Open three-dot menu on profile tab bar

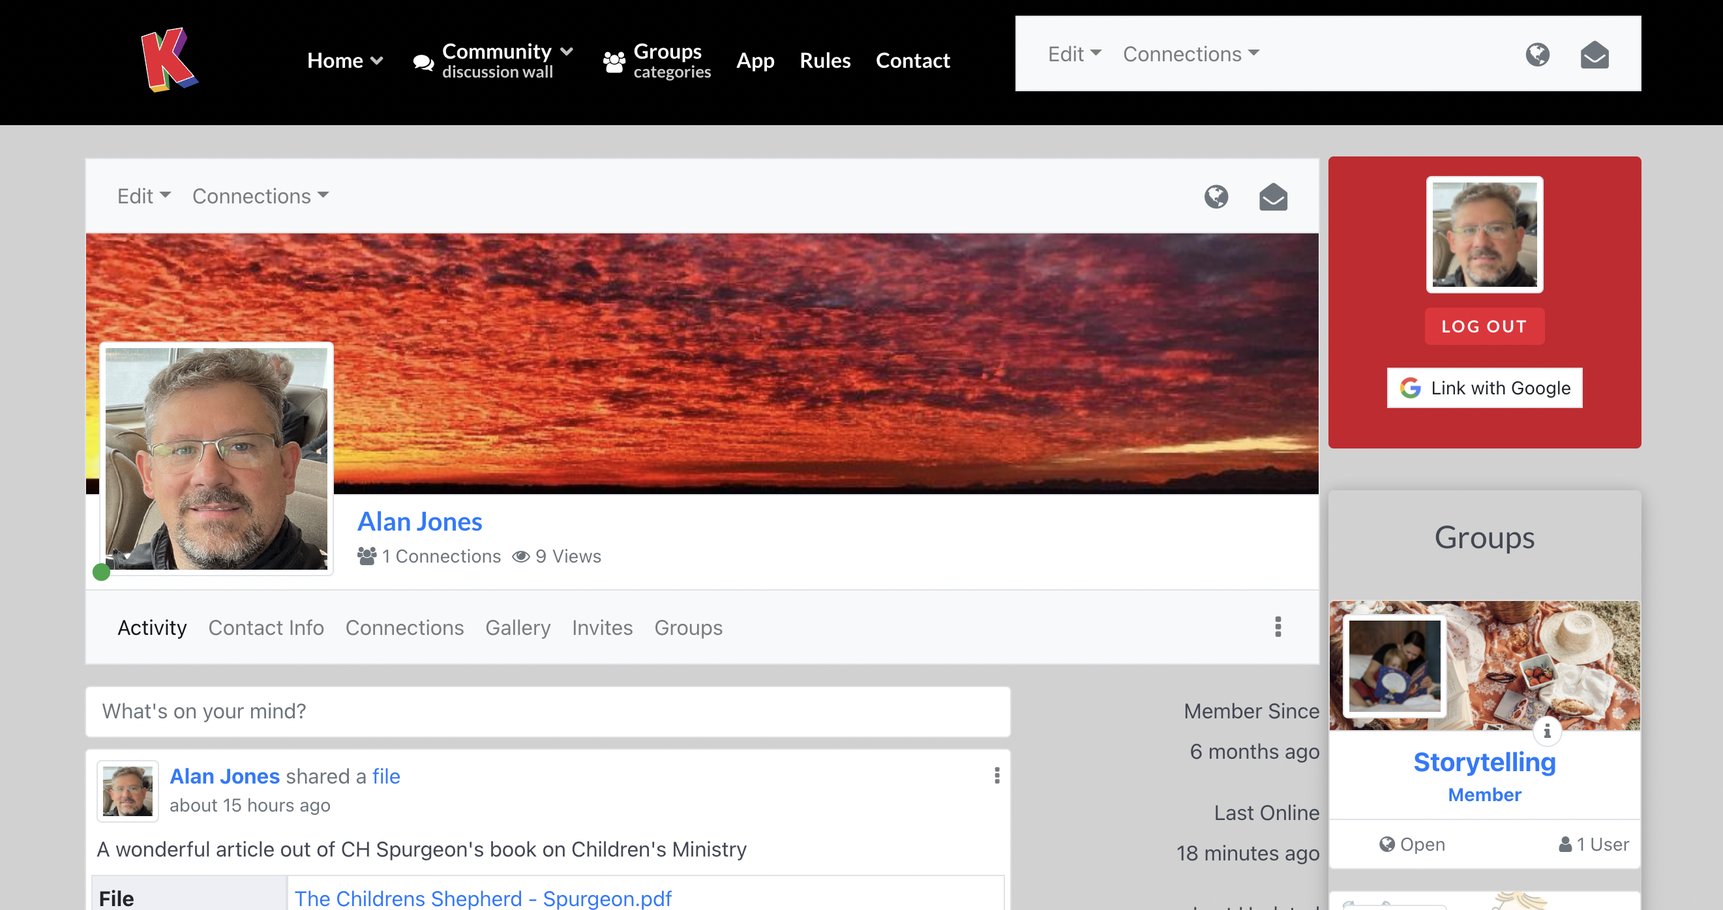tap(1278, 626)
